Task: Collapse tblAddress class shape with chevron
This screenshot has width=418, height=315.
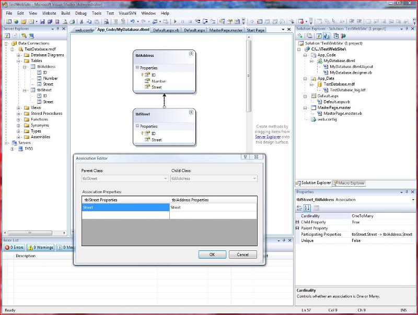Action: pos(191,54)
